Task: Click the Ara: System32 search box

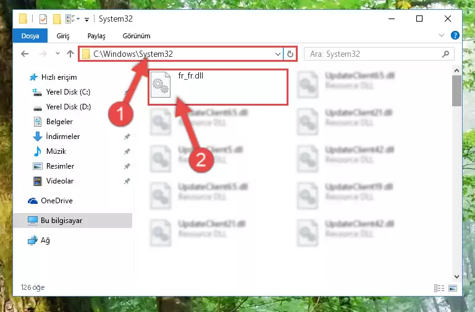Action: pos(379,54)
